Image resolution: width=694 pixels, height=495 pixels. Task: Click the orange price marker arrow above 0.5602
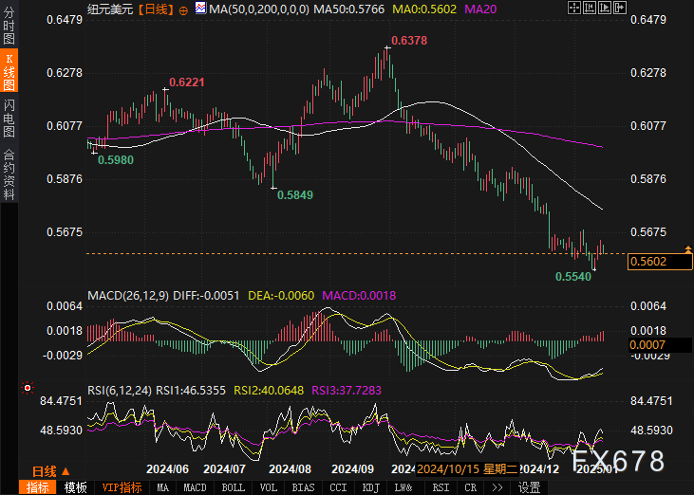pyautogui.click(x=687, y=249)
